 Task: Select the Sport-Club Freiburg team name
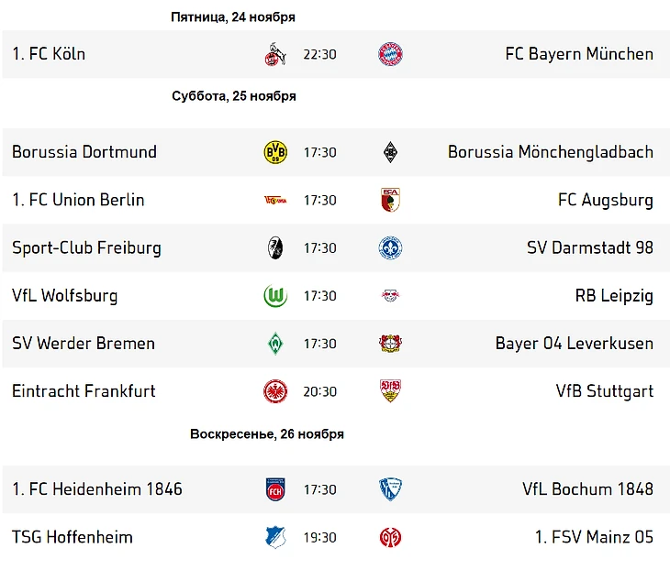pos(86,247)
